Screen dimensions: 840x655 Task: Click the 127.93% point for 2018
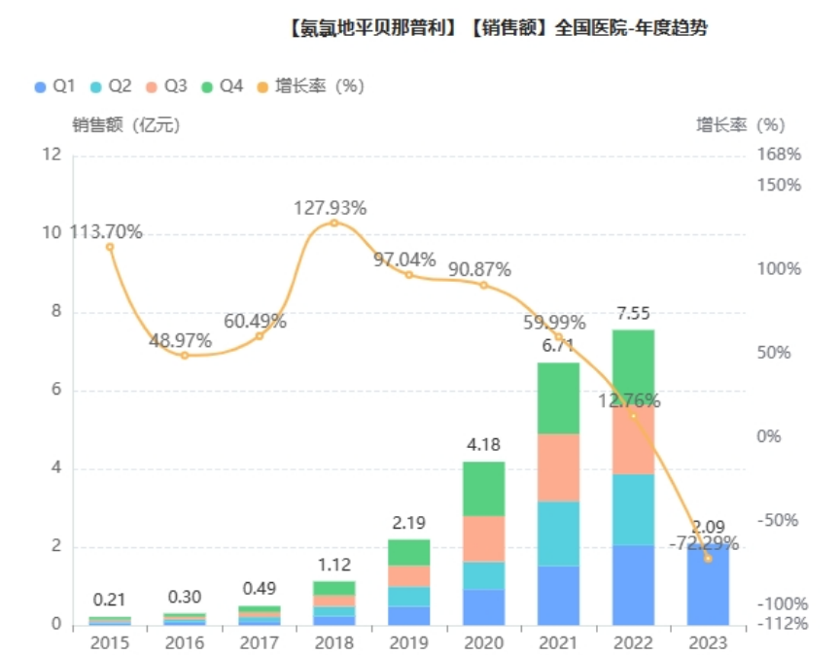[333, 223]
